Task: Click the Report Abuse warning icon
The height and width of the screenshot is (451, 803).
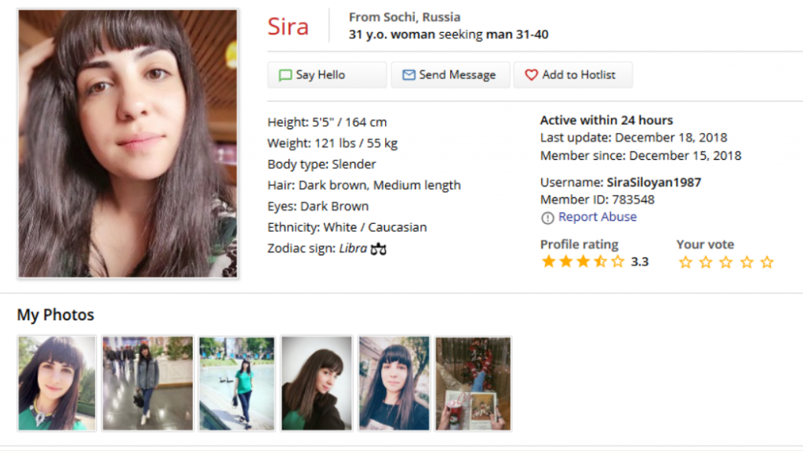Action: coord(547,218)
